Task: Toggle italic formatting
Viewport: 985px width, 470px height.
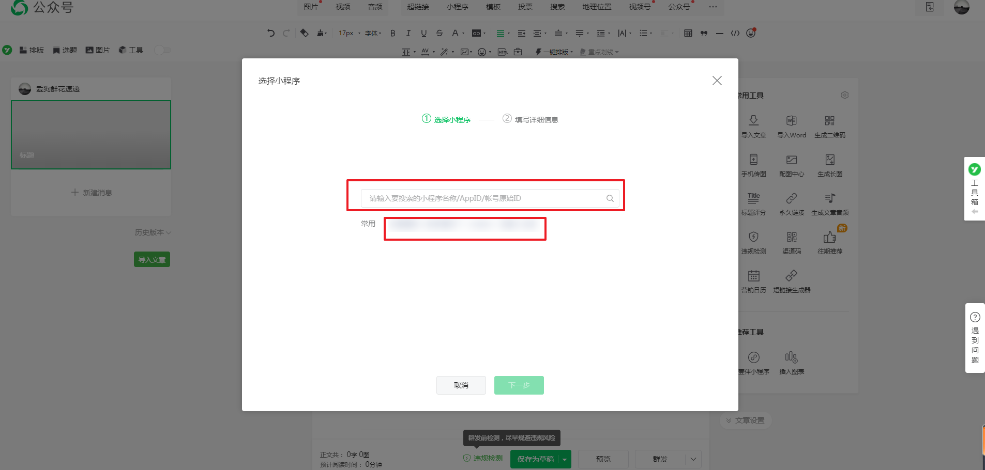Action: click(408, 33)
